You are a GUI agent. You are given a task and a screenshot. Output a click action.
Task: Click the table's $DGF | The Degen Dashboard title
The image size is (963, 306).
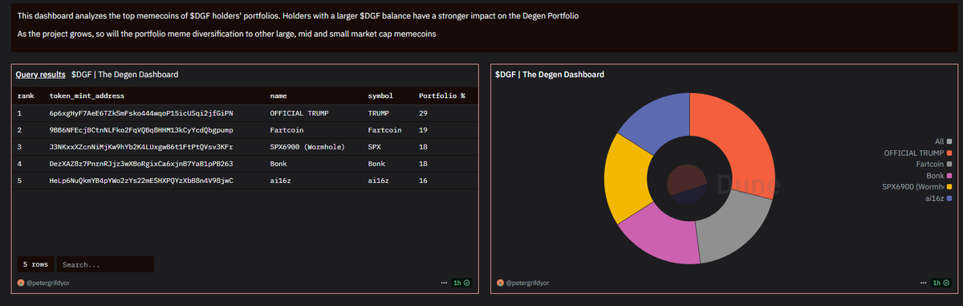124,74
